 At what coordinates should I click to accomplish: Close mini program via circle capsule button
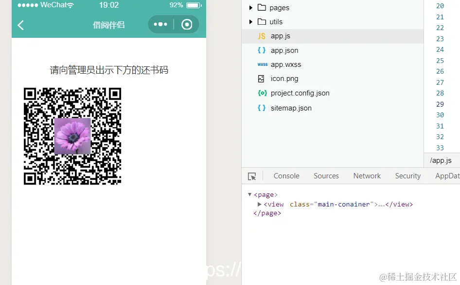(187, 25)
